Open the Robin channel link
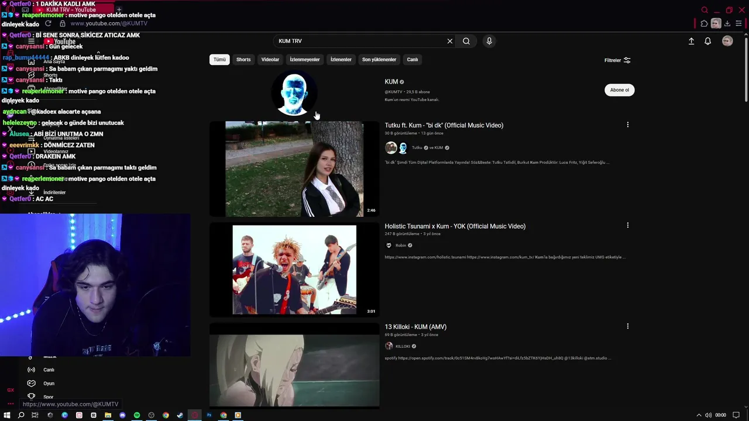The height and width of the screenshot is (421, 749). point(401,246)
